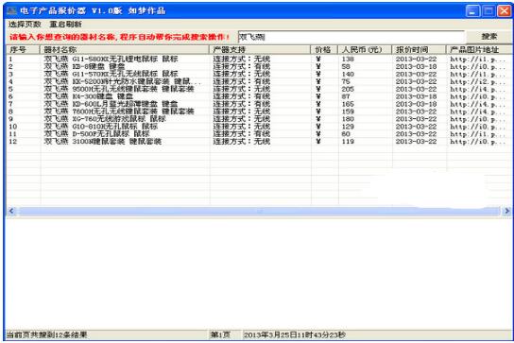Click the price value 180
Screen dimensions: 514x343
pos(348,119)
